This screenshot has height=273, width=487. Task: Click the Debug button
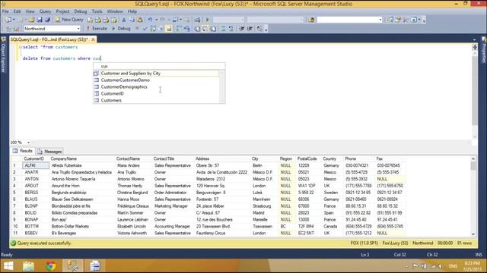click(x=121, y=29)
